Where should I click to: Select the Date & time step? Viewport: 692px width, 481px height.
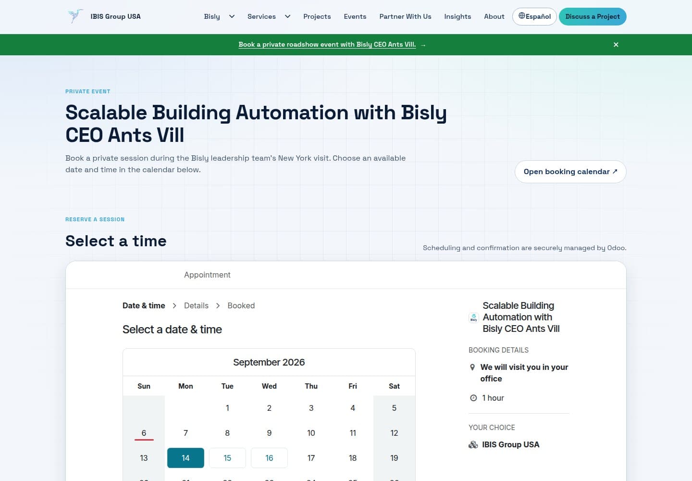[x=144, y=306]
